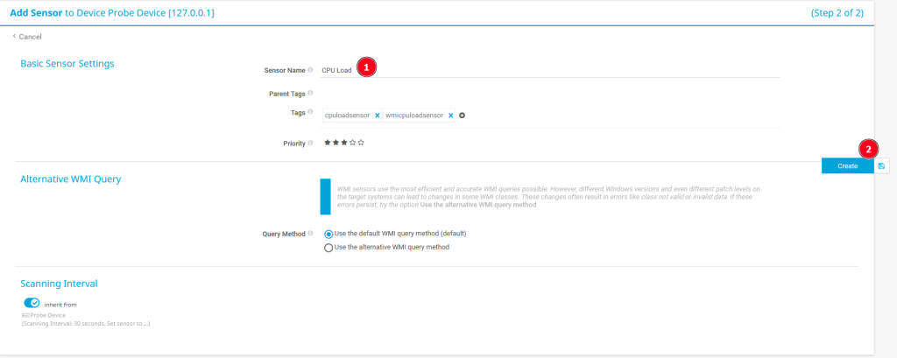Click the Sensor Name help icon

pos(311,70)
